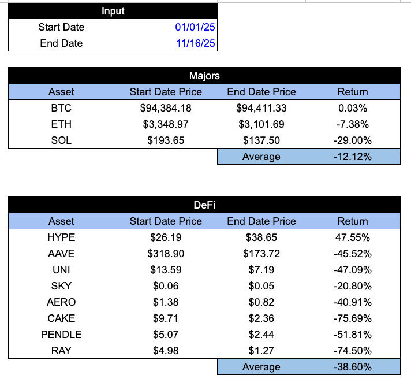411x386 pixels.
Task: Click the End Date value 11/16/25
Action: [x=196, y=43]
